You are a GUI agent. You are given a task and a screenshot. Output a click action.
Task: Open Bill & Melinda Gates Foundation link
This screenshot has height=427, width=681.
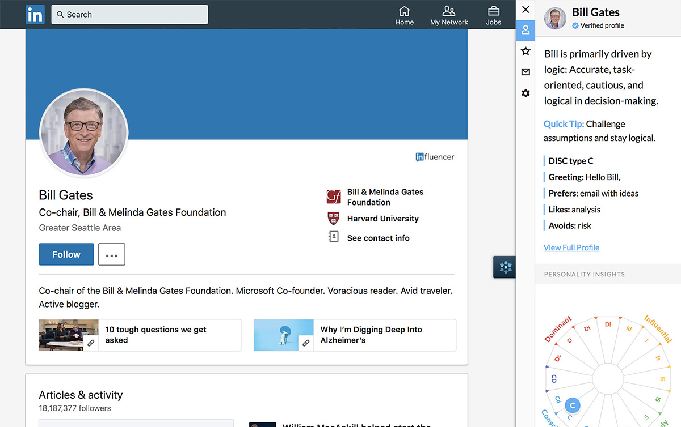coord(385,197)
